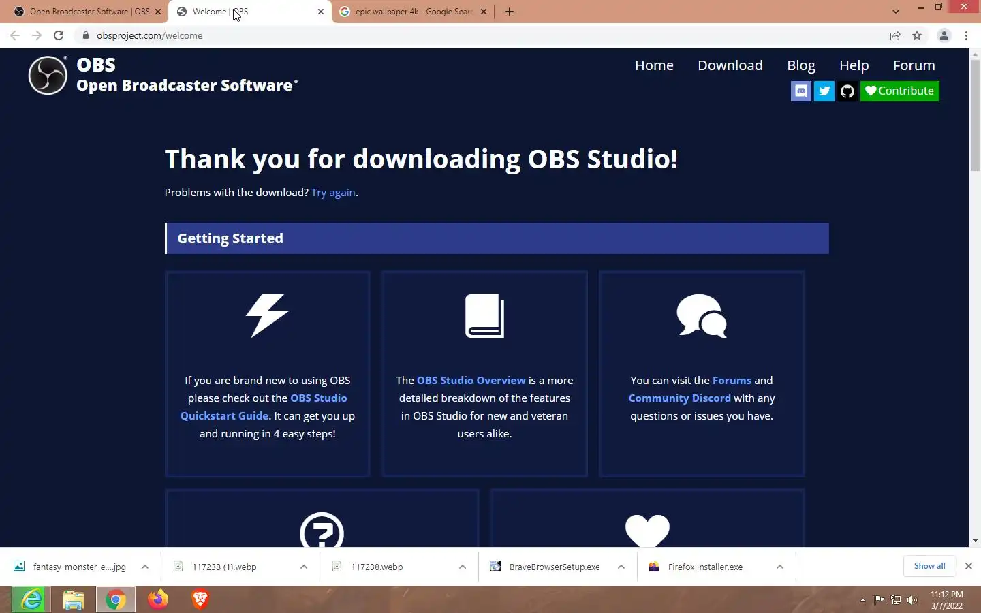Click the Try again download link
The width and height of the screenshot is (981, 613).
pos(333,193)
